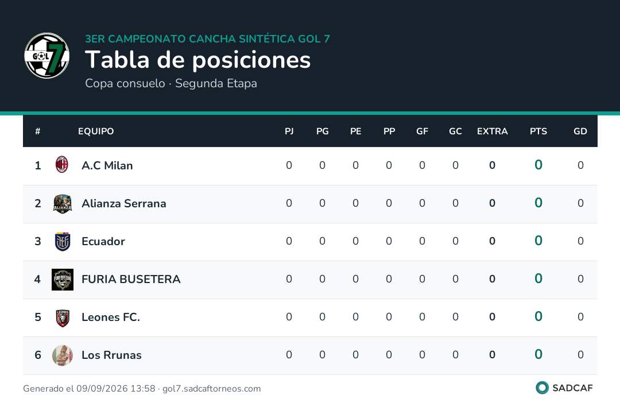
Task: Select the PTS column header
Action: 538,131
